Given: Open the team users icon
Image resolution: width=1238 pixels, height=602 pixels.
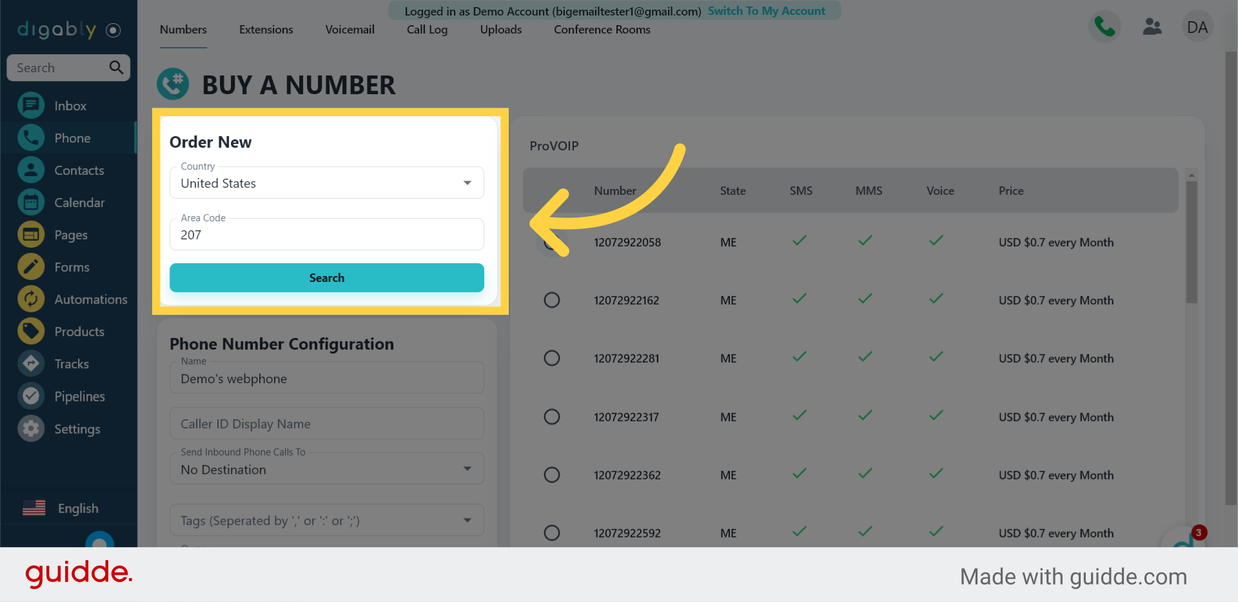Looking at the screenshot, I should coord(1152,27).
